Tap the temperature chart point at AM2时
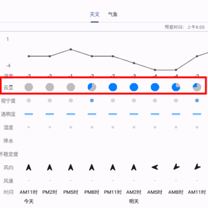This screenshot has height=208, width=208. click(x=134, y=63)
